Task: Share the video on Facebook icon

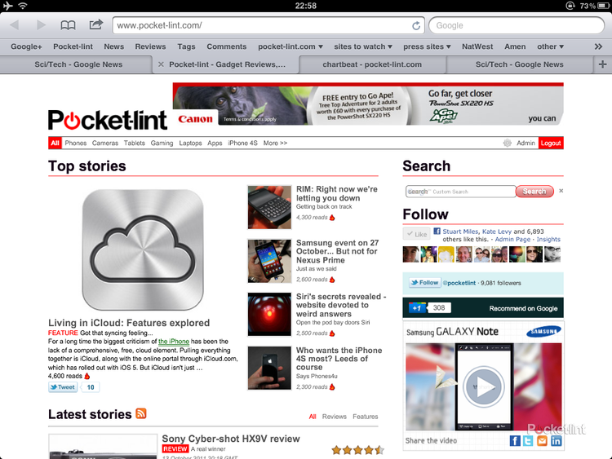Action: click(x=515, y=441)
